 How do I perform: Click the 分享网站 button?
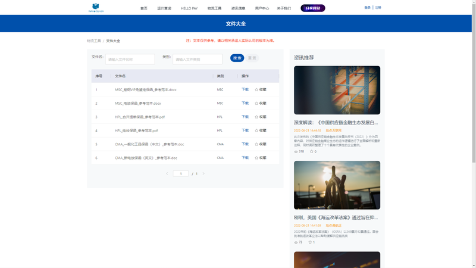point(313,8)
